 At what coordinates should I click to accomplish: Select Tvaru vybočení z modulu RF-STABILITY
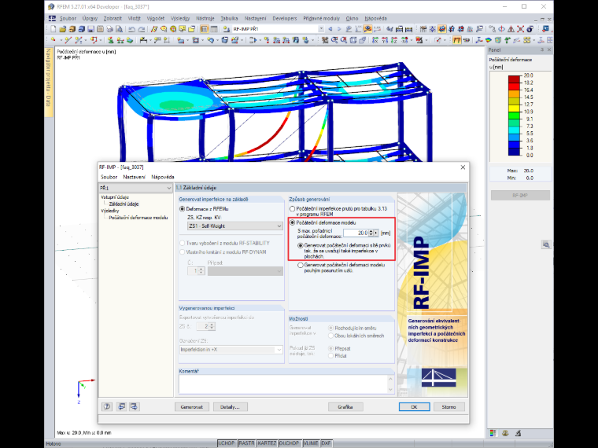pos(183,243)
